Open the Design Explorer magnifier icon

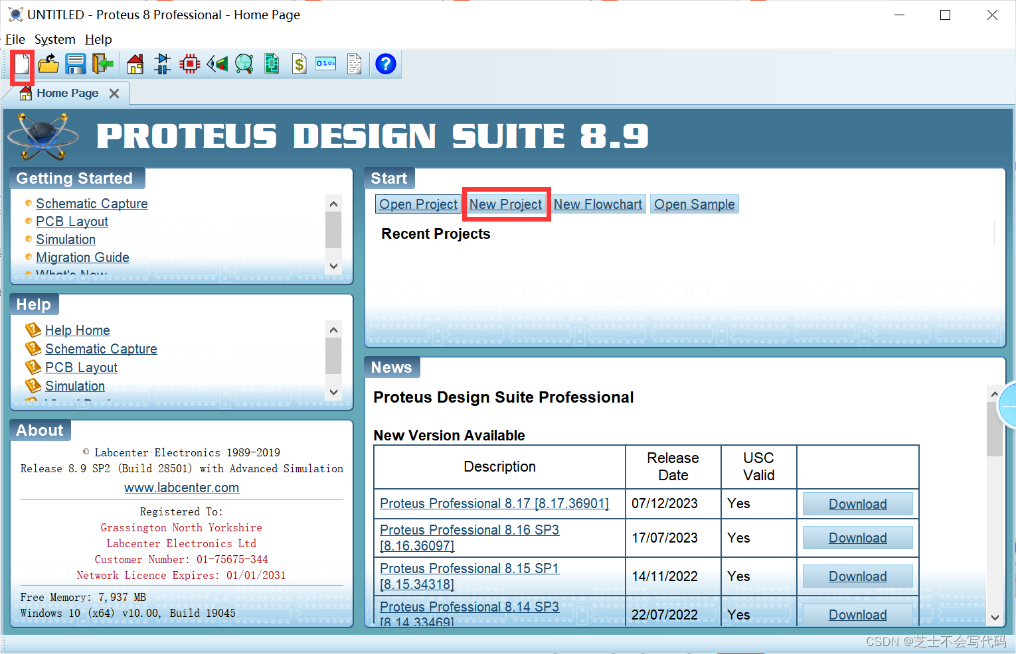[x=244, y=64]
